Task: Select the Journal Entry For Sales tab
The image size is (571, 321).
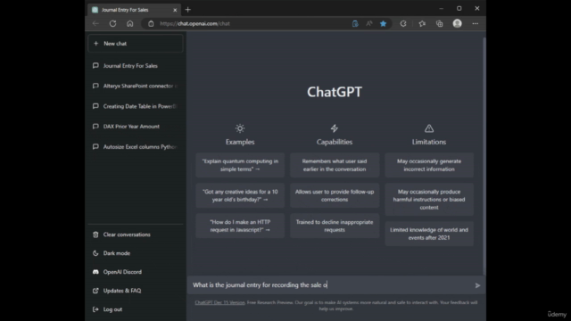Action: [x=135, y=10]
